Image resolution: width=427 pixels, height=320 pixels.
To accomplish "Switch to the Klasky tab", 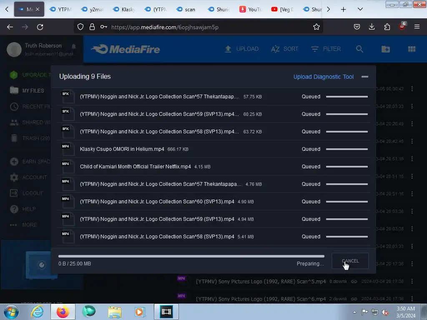I will tap(124, 10).
